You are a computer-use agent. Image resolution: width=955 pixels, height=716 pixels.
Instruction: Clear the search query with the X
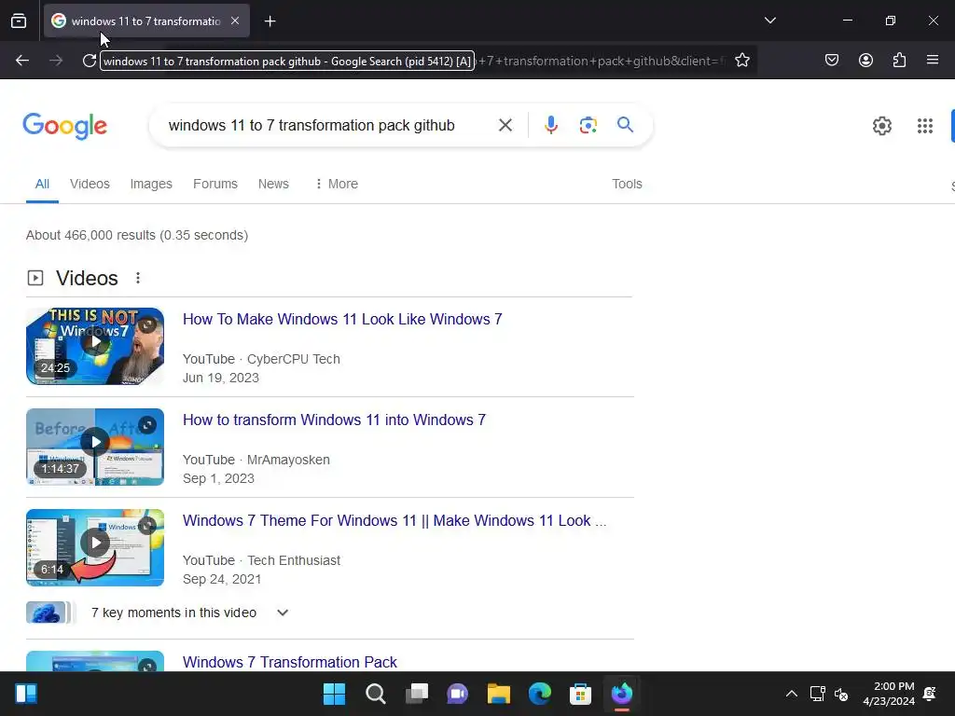tap(505, 126)
